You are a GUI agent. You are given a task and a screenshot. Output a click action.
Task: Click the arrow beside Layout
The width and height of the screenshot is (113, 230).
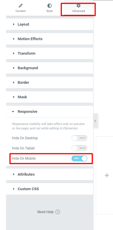tap(14, 24)
